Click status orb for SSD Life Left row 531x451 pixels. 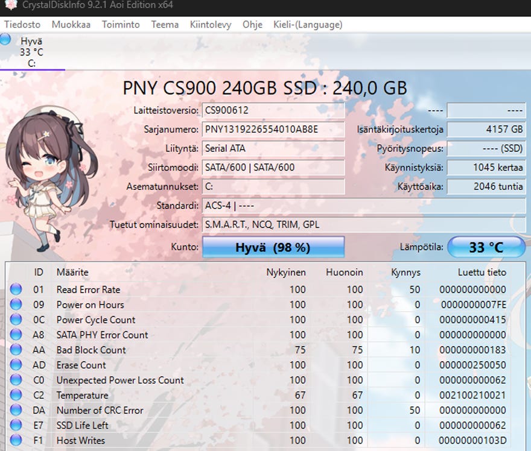pos(16,425)
